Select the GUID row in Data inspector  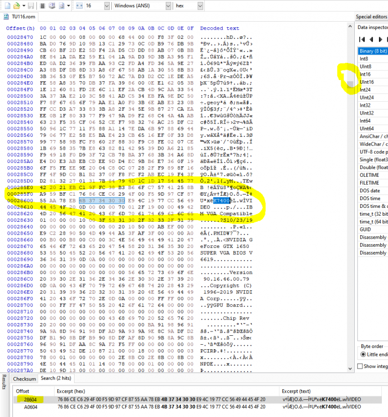tap(373, 230)
